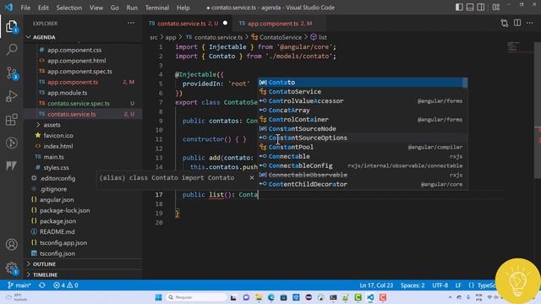This screenshot has height=304, width=541.
Task: Click the Synchronize Changes icon
Action: (x=42, y=285)
